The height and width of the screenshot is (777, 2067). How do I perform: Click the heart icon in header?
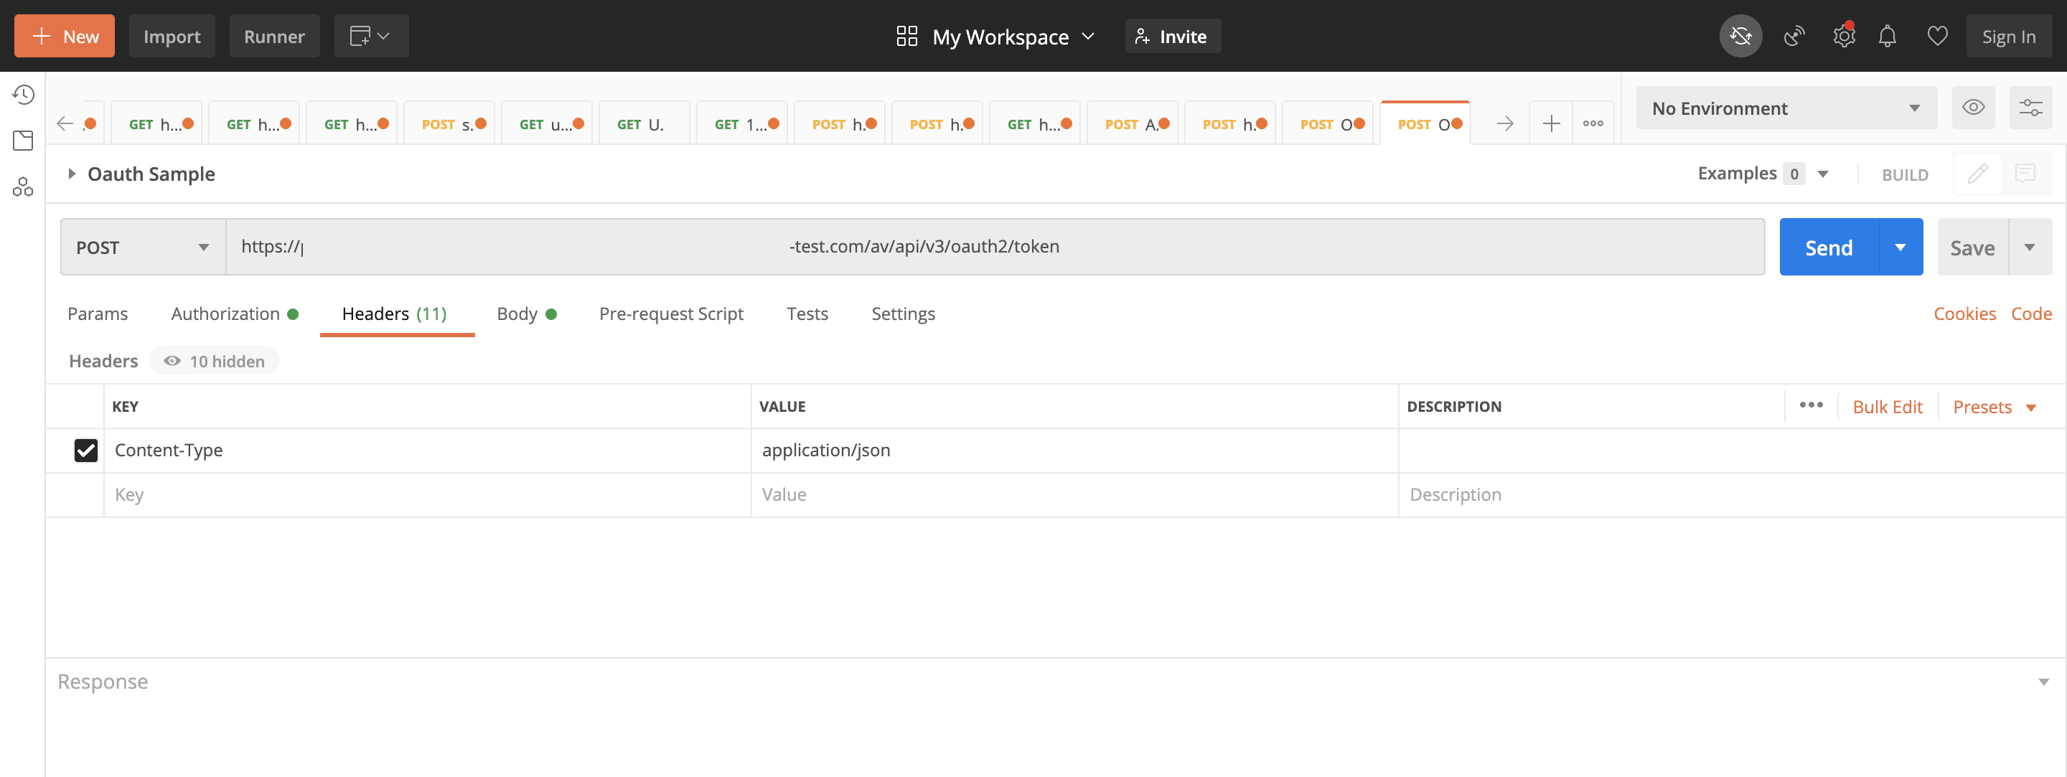tap(1937, 36)
